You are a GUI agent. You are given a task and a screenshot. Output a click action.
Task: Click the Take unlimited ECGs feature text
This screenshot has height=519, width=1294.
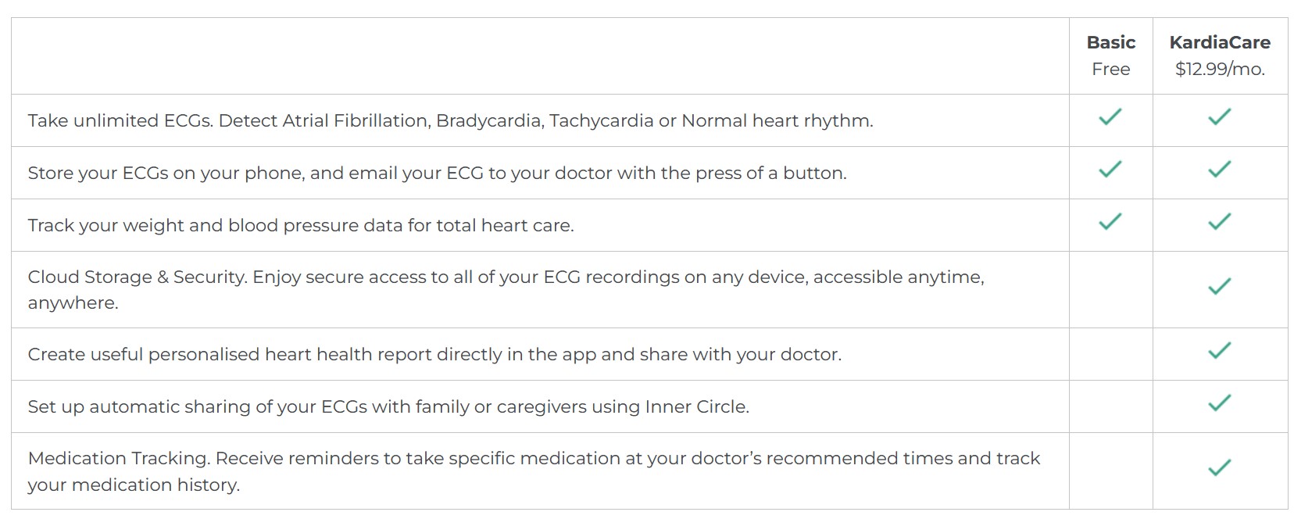click(450, 120)
